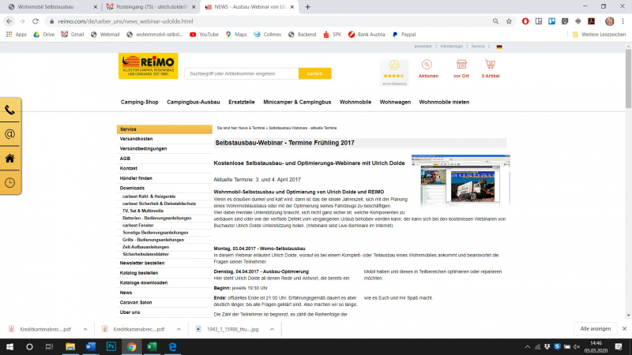Open File Explorer from the taskbar

pyautogui.click(x=70, y=346)
